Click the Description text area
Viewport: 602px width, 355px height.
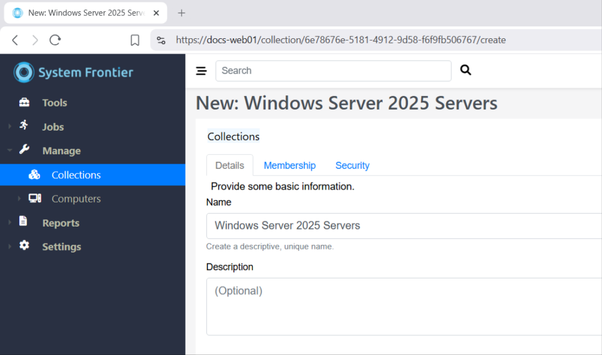coord(403,306)
